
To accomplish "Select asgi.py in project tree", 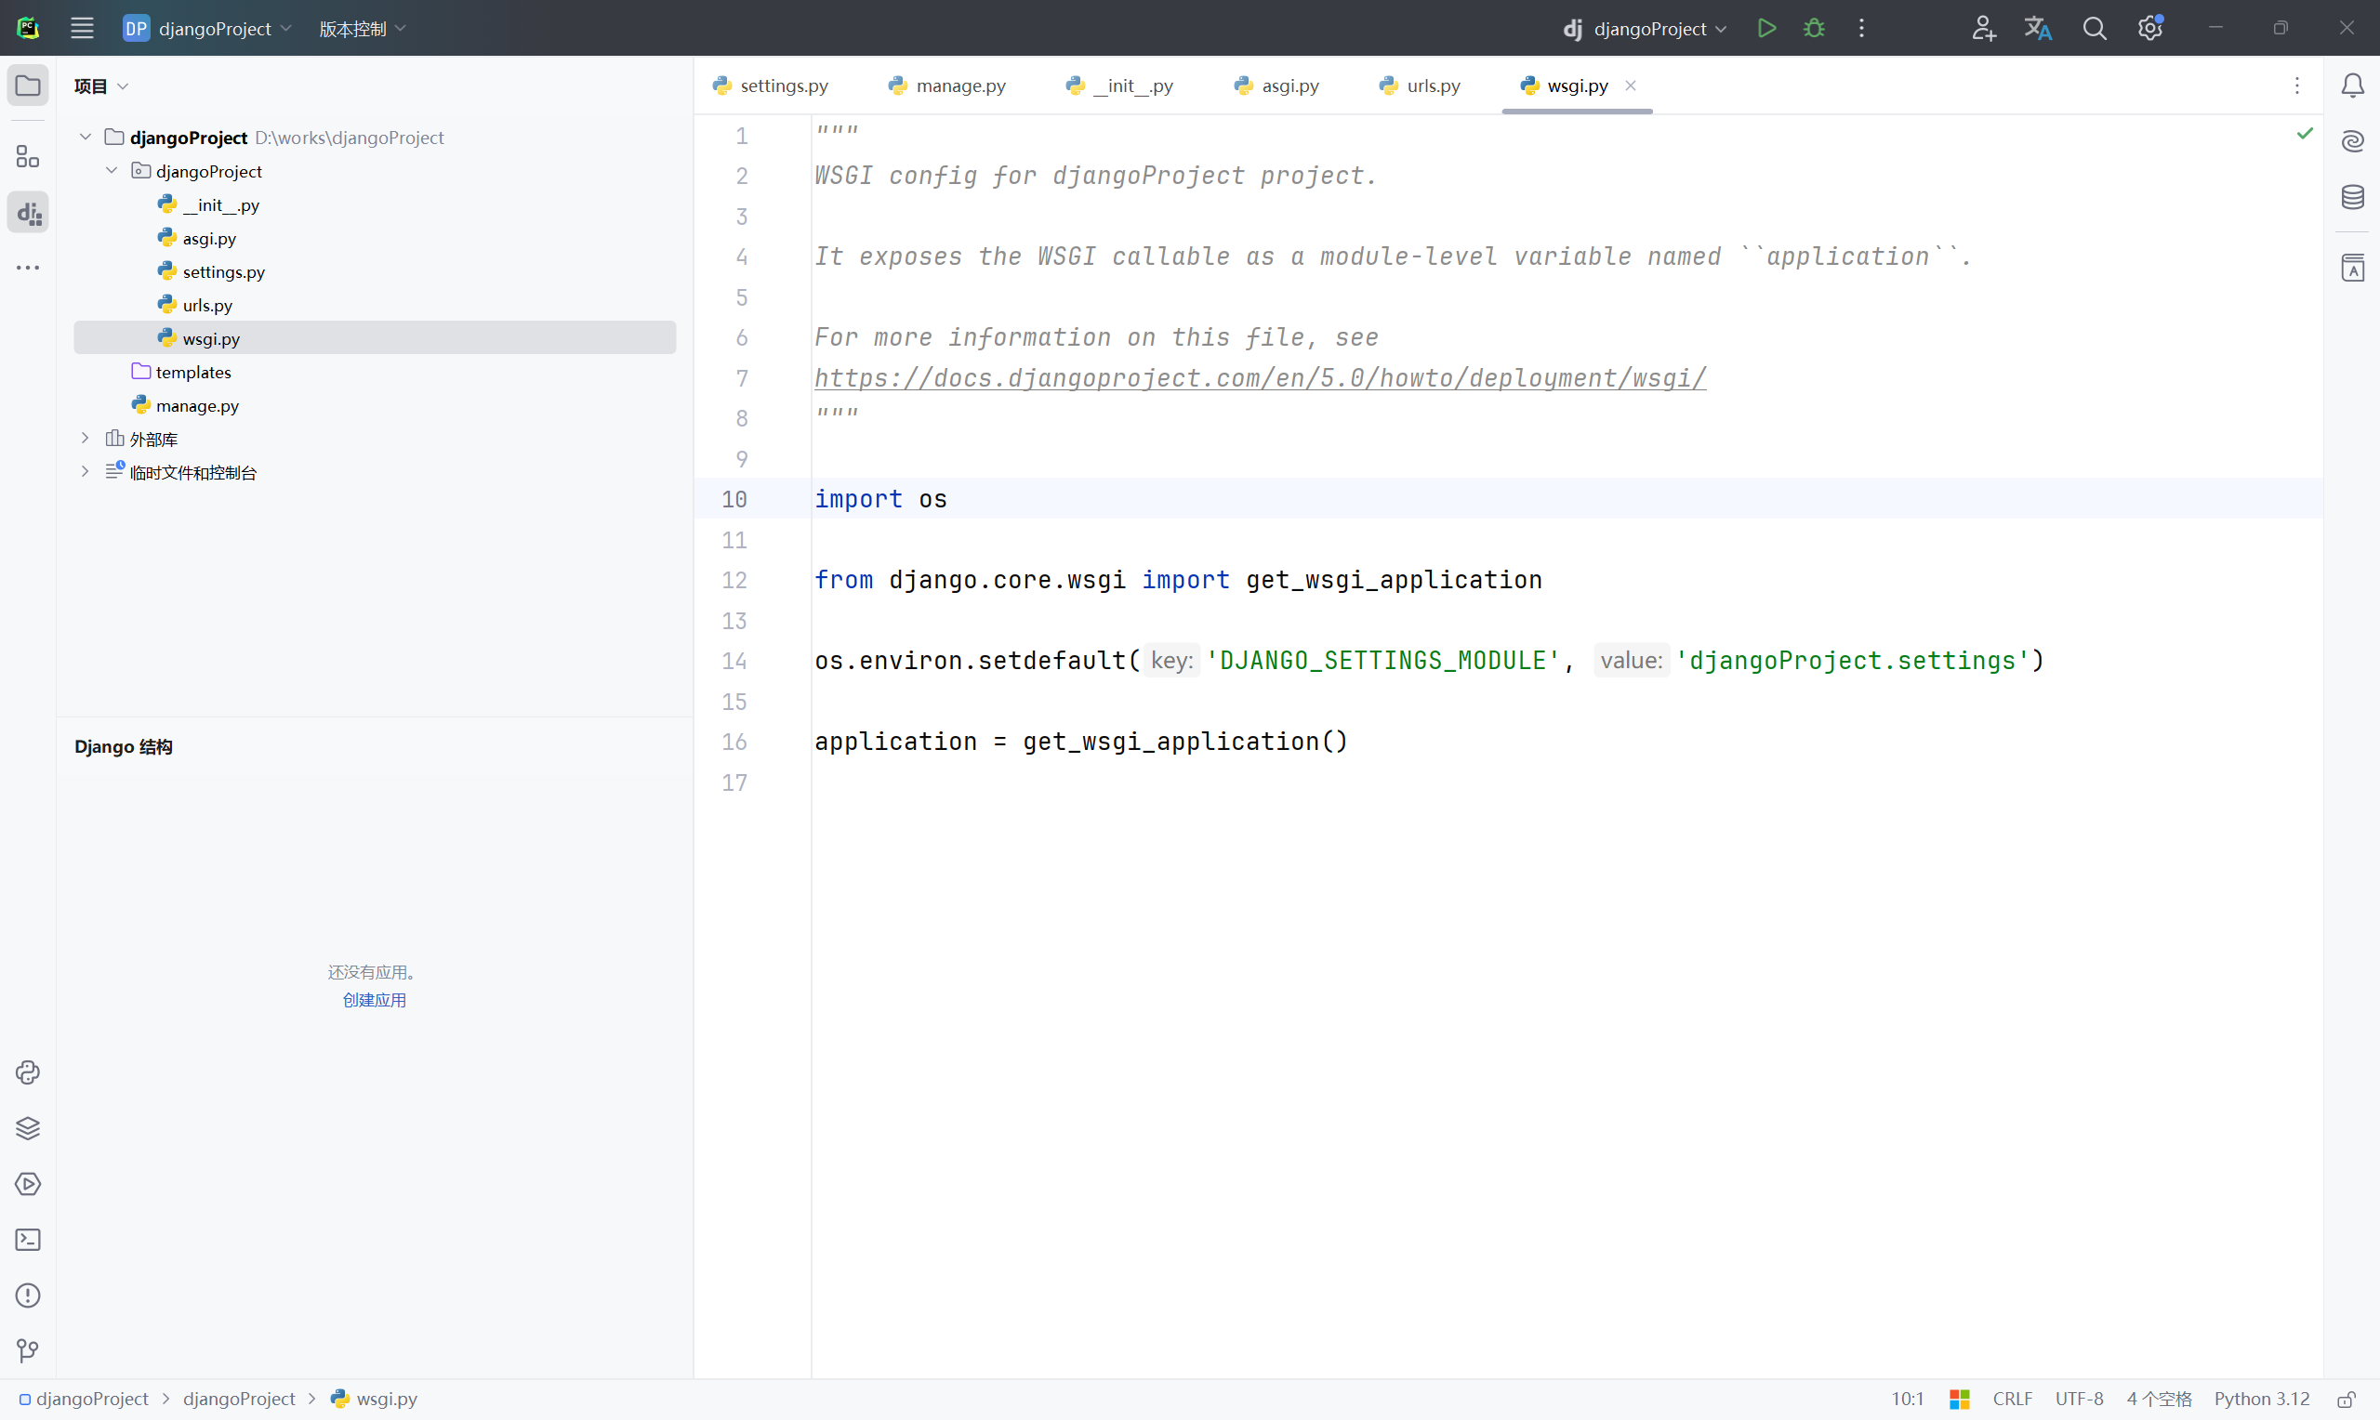I will 376,238.
